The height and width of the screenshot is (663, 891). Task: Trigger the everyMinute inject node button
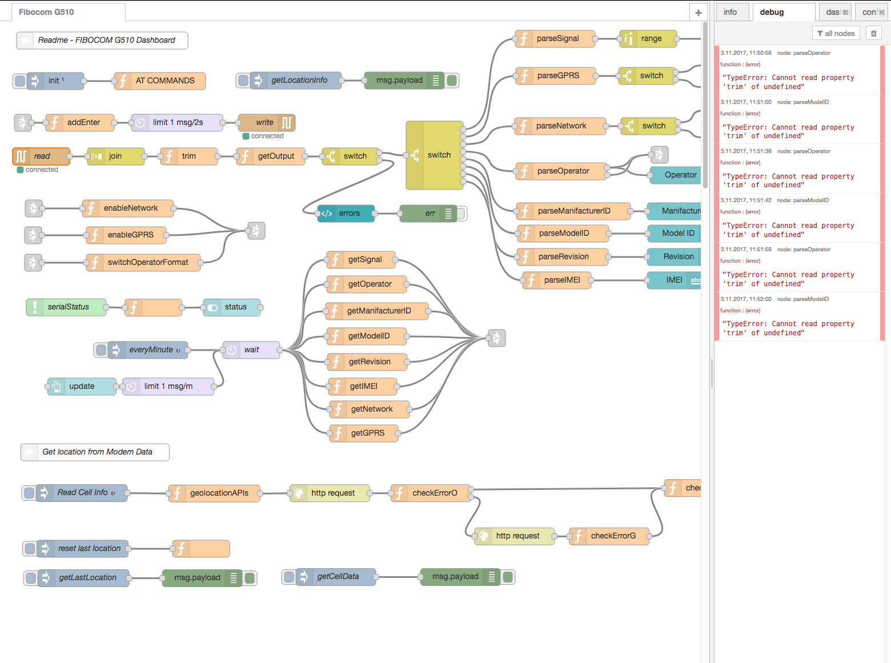pos(101,350)
